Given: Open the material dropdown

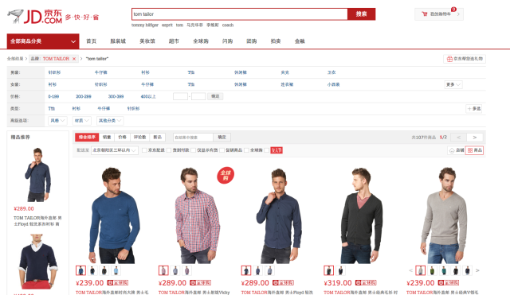Looking at the screenshot, I should click(81, 121).
